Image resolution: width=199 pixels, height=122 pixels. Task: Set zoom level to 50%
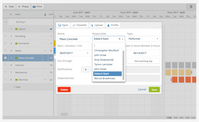(181, 118)
